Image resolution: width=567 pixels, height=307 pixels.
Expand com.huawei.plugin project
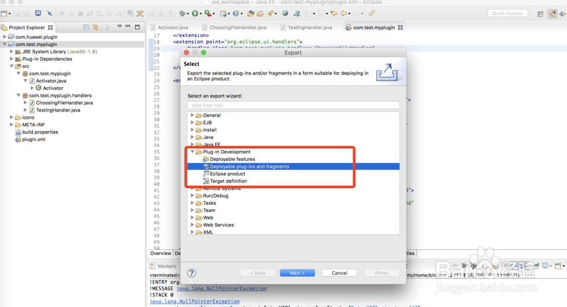[5, 37]
